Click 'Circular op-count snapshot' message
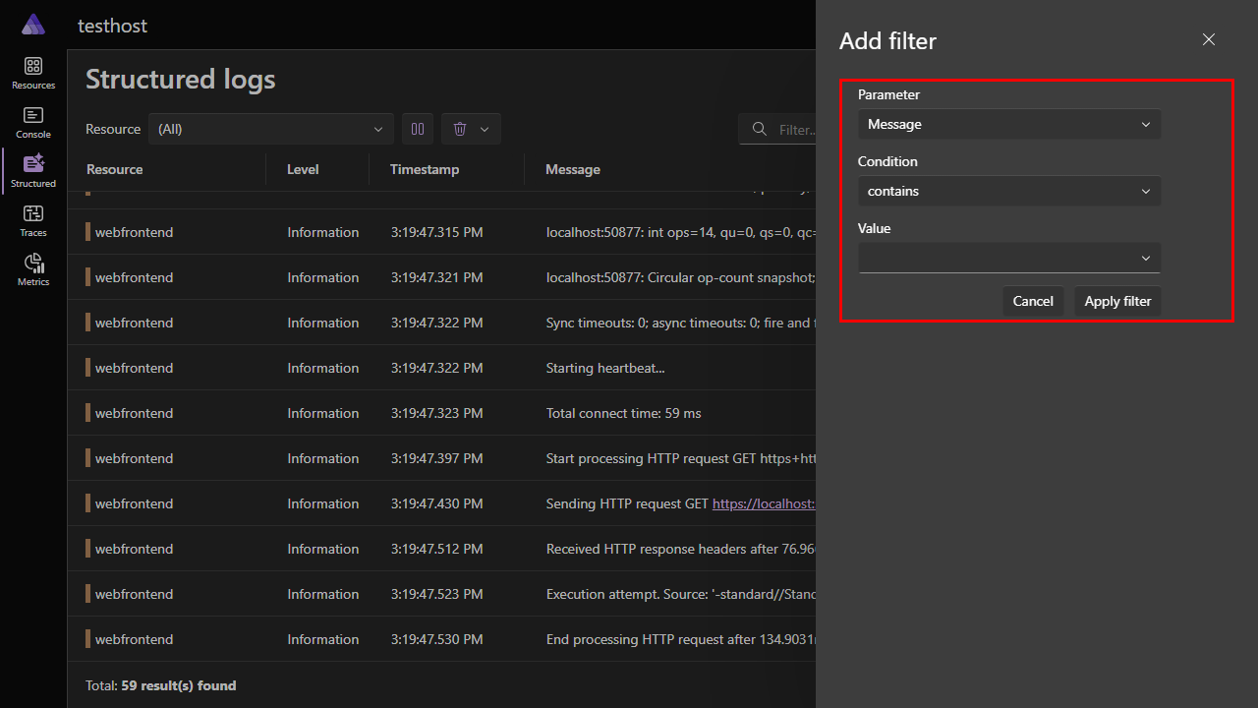Screen dimensions: 1258x708 [x=680, y=277]
